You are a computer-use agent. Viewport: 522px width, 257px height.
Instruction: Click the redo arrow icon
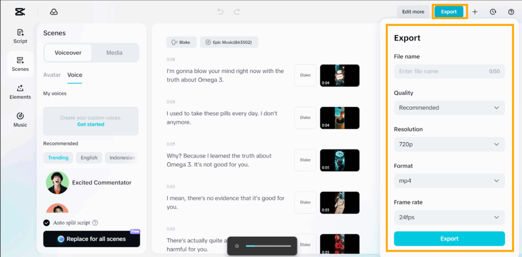tap(237, 12)
